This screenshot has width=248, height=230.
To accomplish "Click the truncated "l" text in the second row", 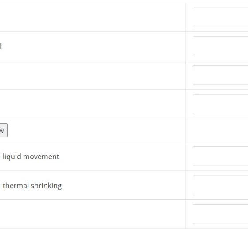I will click(x=1, y=46).
